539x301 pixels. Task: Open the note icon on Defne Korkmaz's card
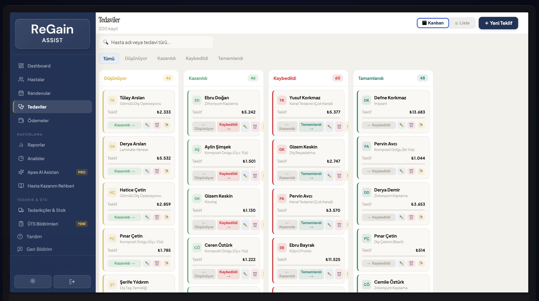421,125
